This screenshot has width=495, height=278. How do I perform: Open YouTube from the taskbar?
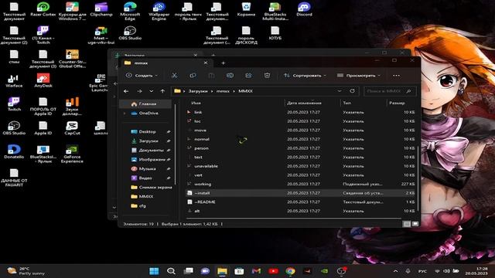[273, 271]
